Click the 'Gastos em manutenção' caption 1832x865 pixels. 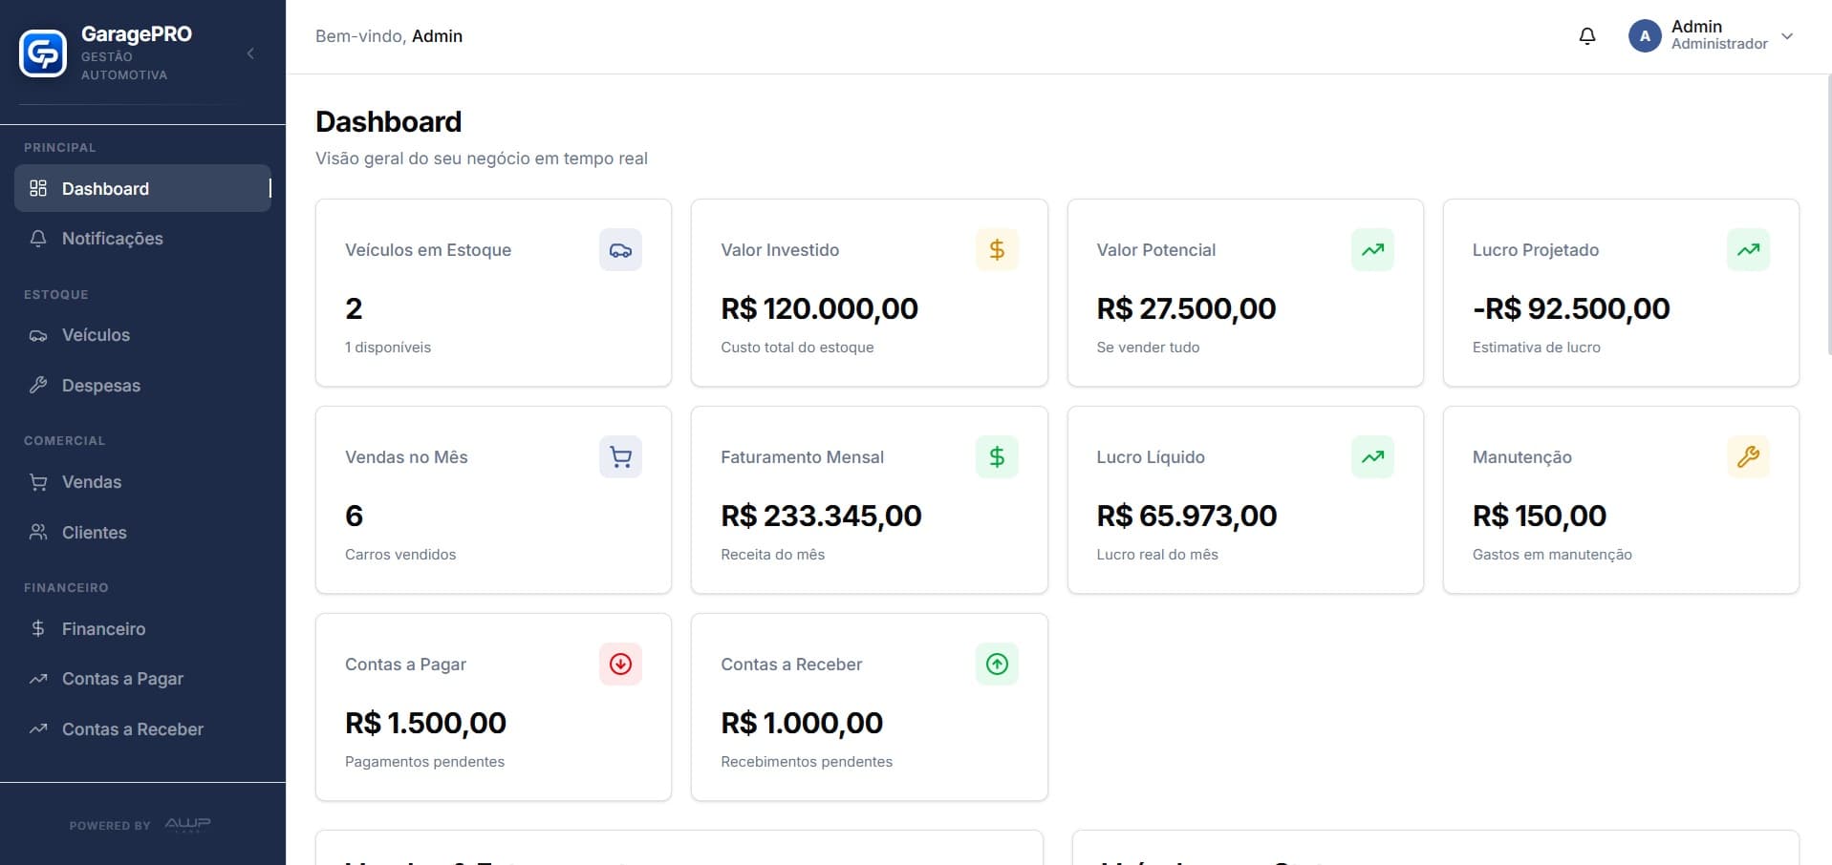(1552, 555)
